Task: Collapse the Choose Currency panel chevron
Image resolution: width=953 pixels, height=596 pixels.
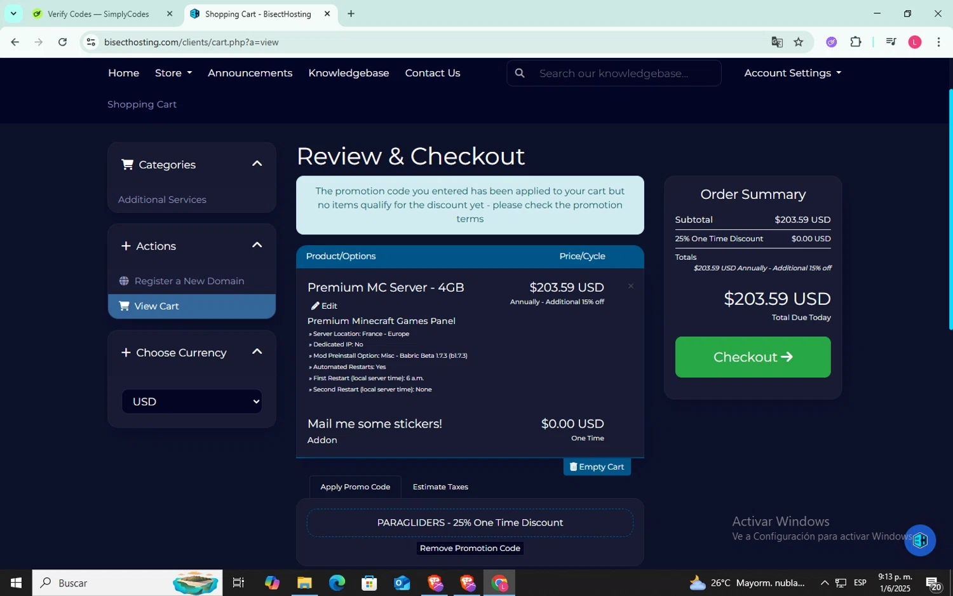Action: [257, 352]
